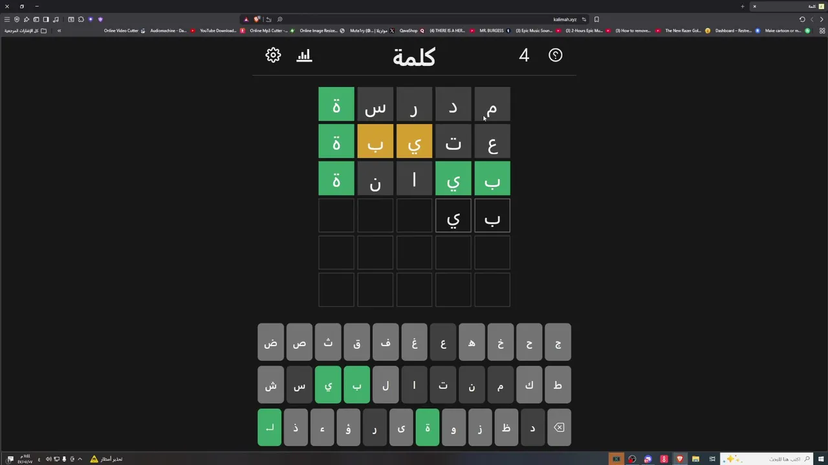Open the Brave Rewards triangle icon
Viewport: 828px width, 465px height.
pyautogui.click(x=246, y=19)
